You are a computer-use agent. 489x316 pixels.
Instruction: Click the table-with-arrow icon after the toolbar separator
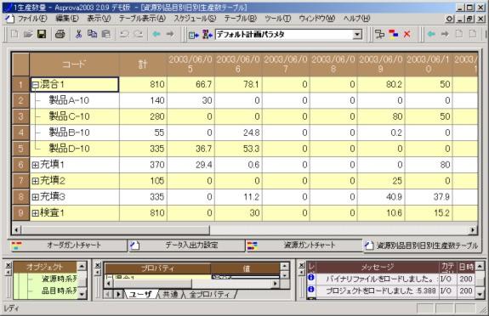coord(194,35)
